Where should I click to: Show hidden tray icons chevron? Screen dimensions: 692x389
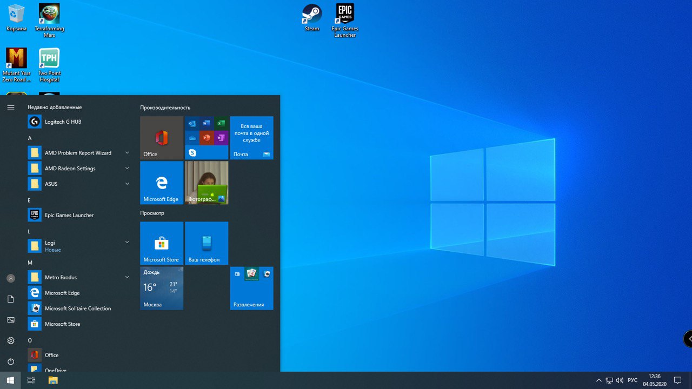pyautogui.click(x=598, y=380)
